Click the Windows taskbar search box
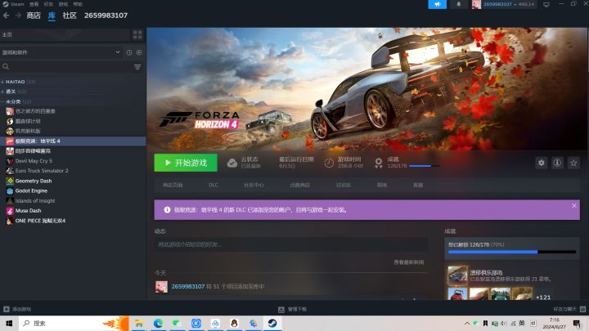Image resolution: width=589 pixels, height=331 pixels. pyautogui.click(x=74, y=323)
